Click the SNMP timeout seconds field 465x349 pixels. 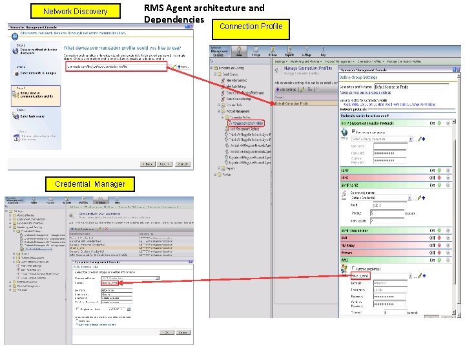coord(387,213)
